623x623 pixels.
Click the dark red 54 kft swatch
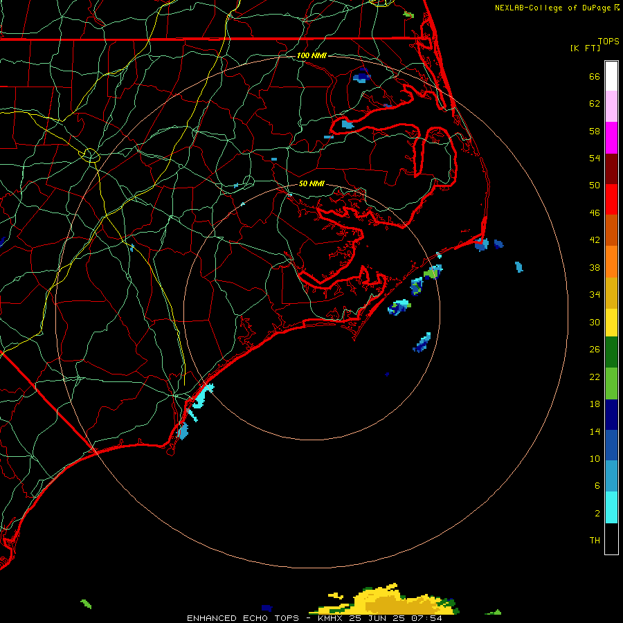tap(611, 169)
